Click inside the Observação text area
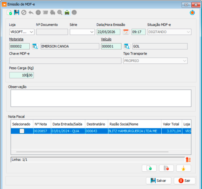This screenshot has height=189, width=202. pyautogui.click(x=101, y=98)
